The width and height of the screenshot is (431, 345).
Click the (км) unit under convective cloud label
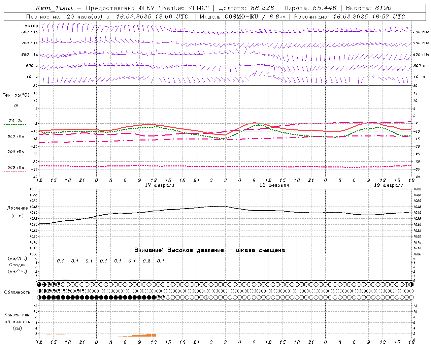(x=18, y=328)
